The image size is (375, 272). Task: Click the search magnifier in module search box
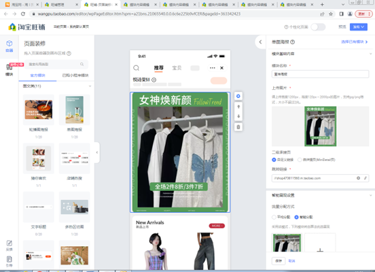pos(82,64)
